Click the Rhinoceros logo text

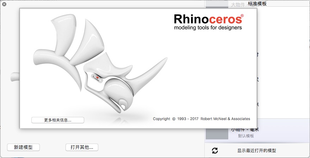[x=209, y=19]
